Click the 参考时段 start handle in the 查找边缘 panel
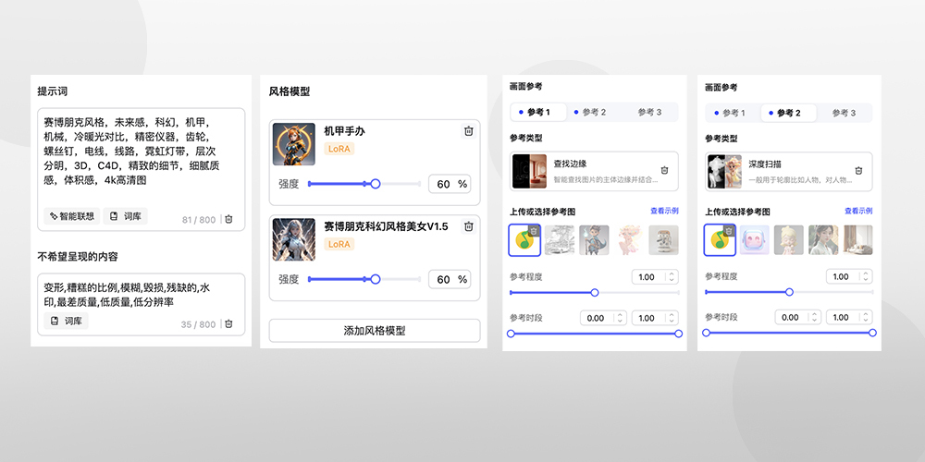Image resolution: width=925 pixels, height=462 pixels. [x=511, y=334]
